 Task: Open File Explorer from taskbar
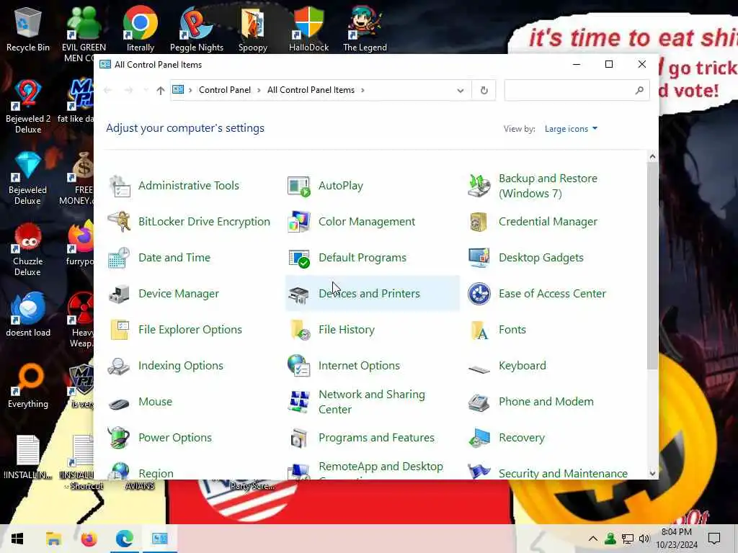[53, 539]
